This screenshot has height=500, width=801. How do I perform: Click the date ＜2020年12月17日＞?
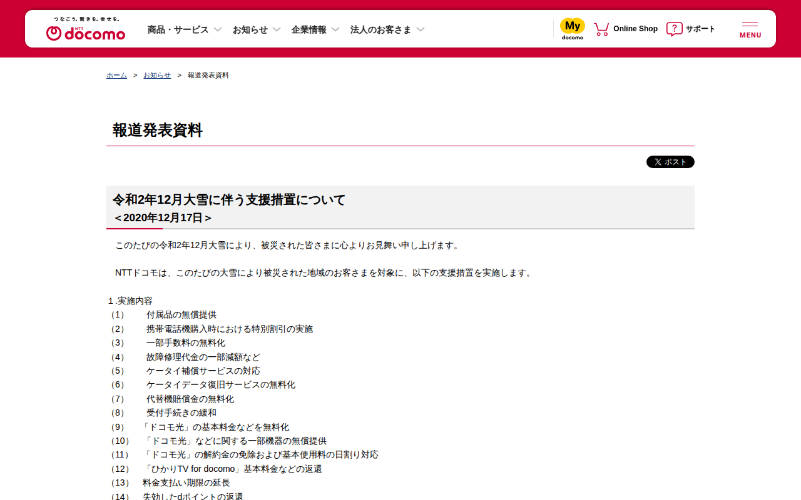pos(163,217)
